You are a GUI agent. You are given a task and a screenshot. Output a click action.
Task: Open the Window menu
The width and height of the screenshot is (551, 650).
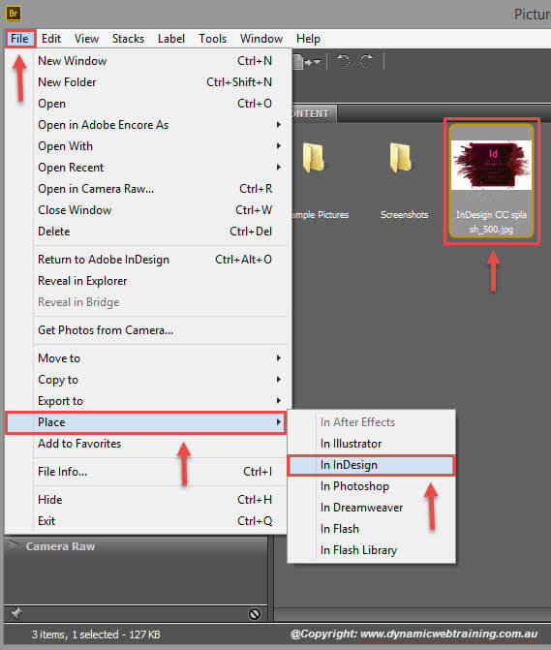coord(261,39)
